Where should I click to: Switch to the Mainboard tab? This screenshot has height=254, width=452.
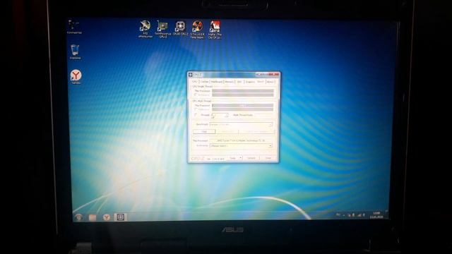click(217, 82)
